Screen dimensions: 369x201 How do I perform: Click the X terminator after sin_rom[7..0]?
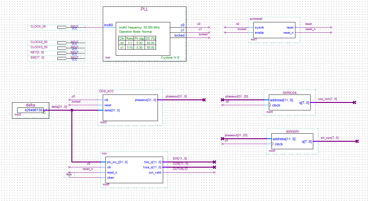tap(357, 141)
